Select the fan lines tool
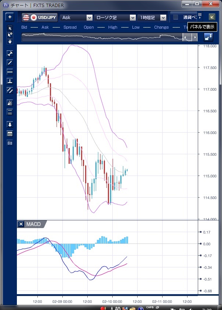The height and width of the screenshot is (310, 222). [10, 103]
